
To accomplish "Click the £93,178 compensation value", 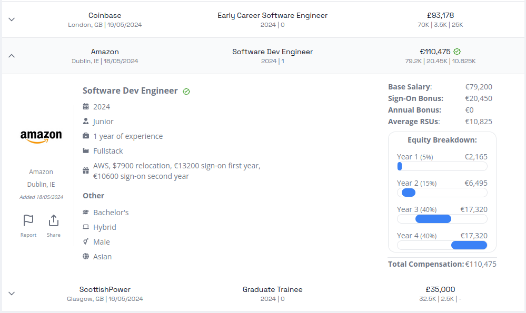I will click(441, 15).
